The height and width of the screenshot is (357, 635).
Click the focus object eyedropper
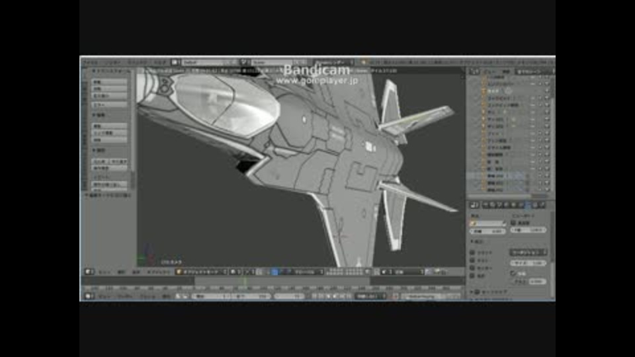(x=504, y=223)
